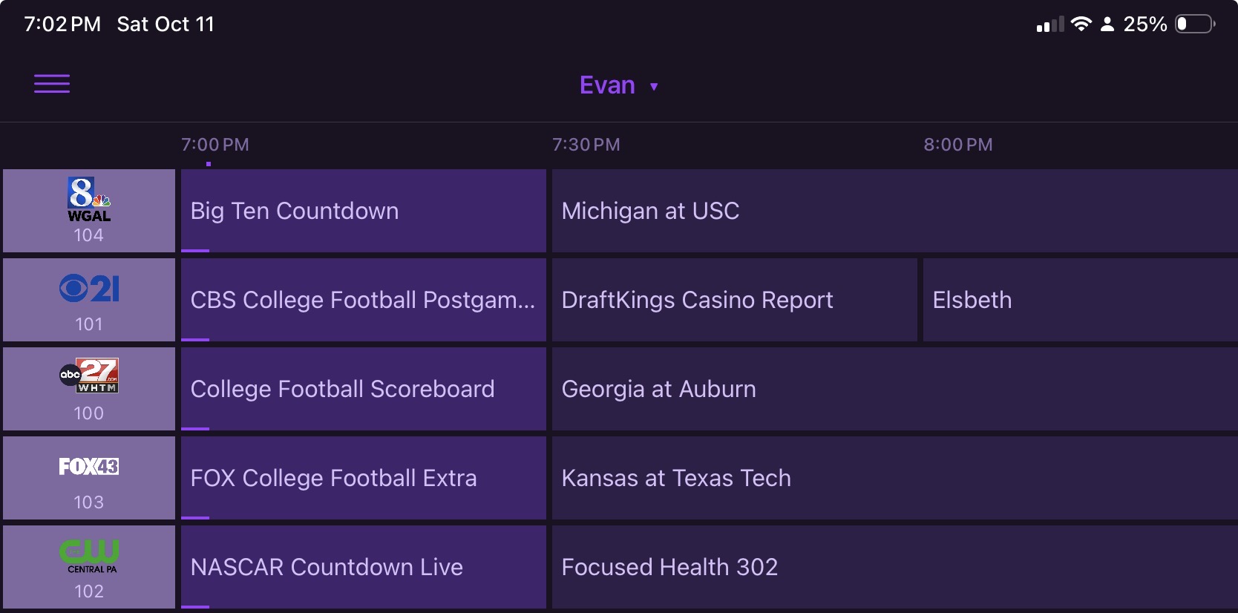The image size is (1238, 613).
Task: Tap the battery status icon
Action: click(x=1194, y=24)
